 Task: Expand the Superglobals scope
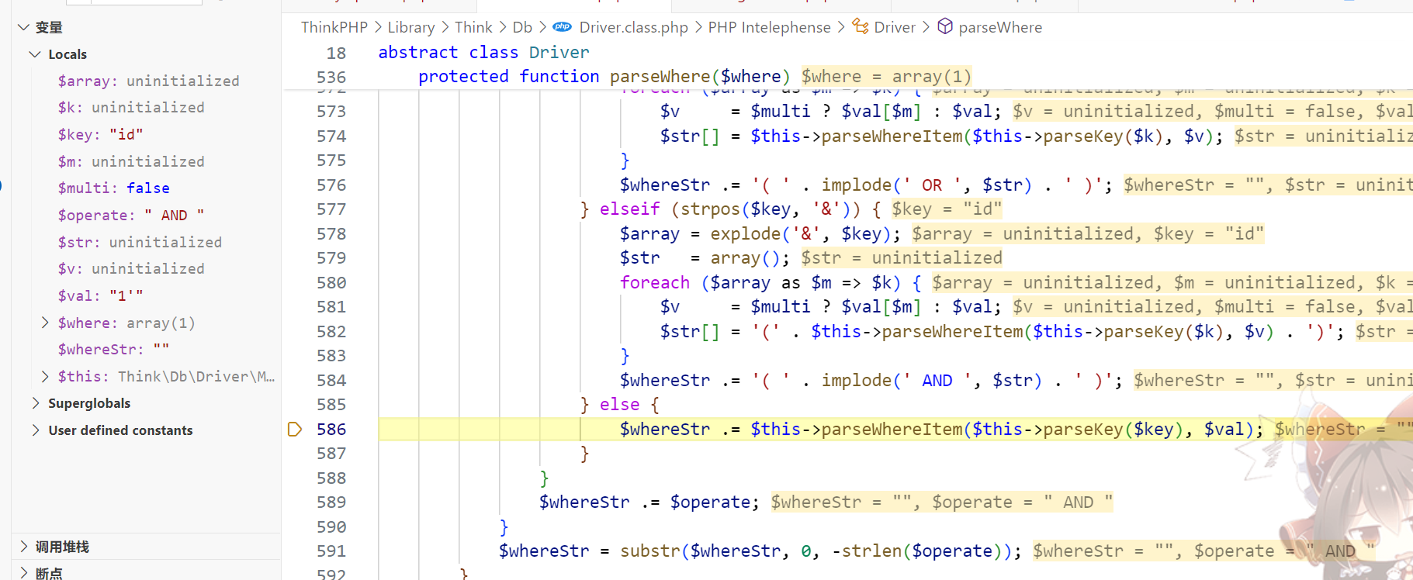click(x=35, y=403)
